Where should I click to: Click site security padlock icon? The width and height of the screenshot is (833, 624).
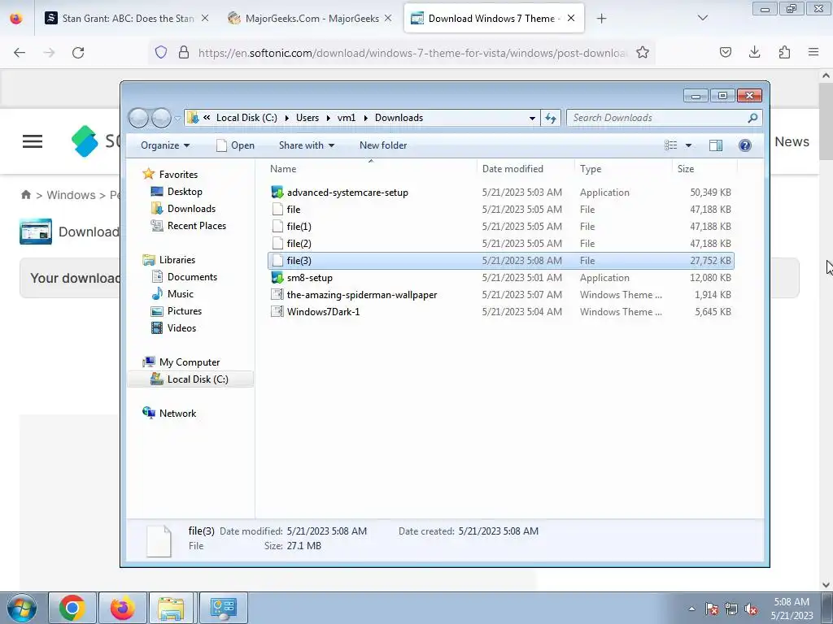(184, 53)
